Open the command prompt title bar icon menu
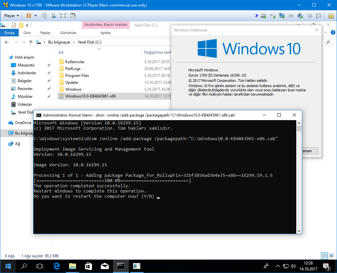 coord(39,115)
